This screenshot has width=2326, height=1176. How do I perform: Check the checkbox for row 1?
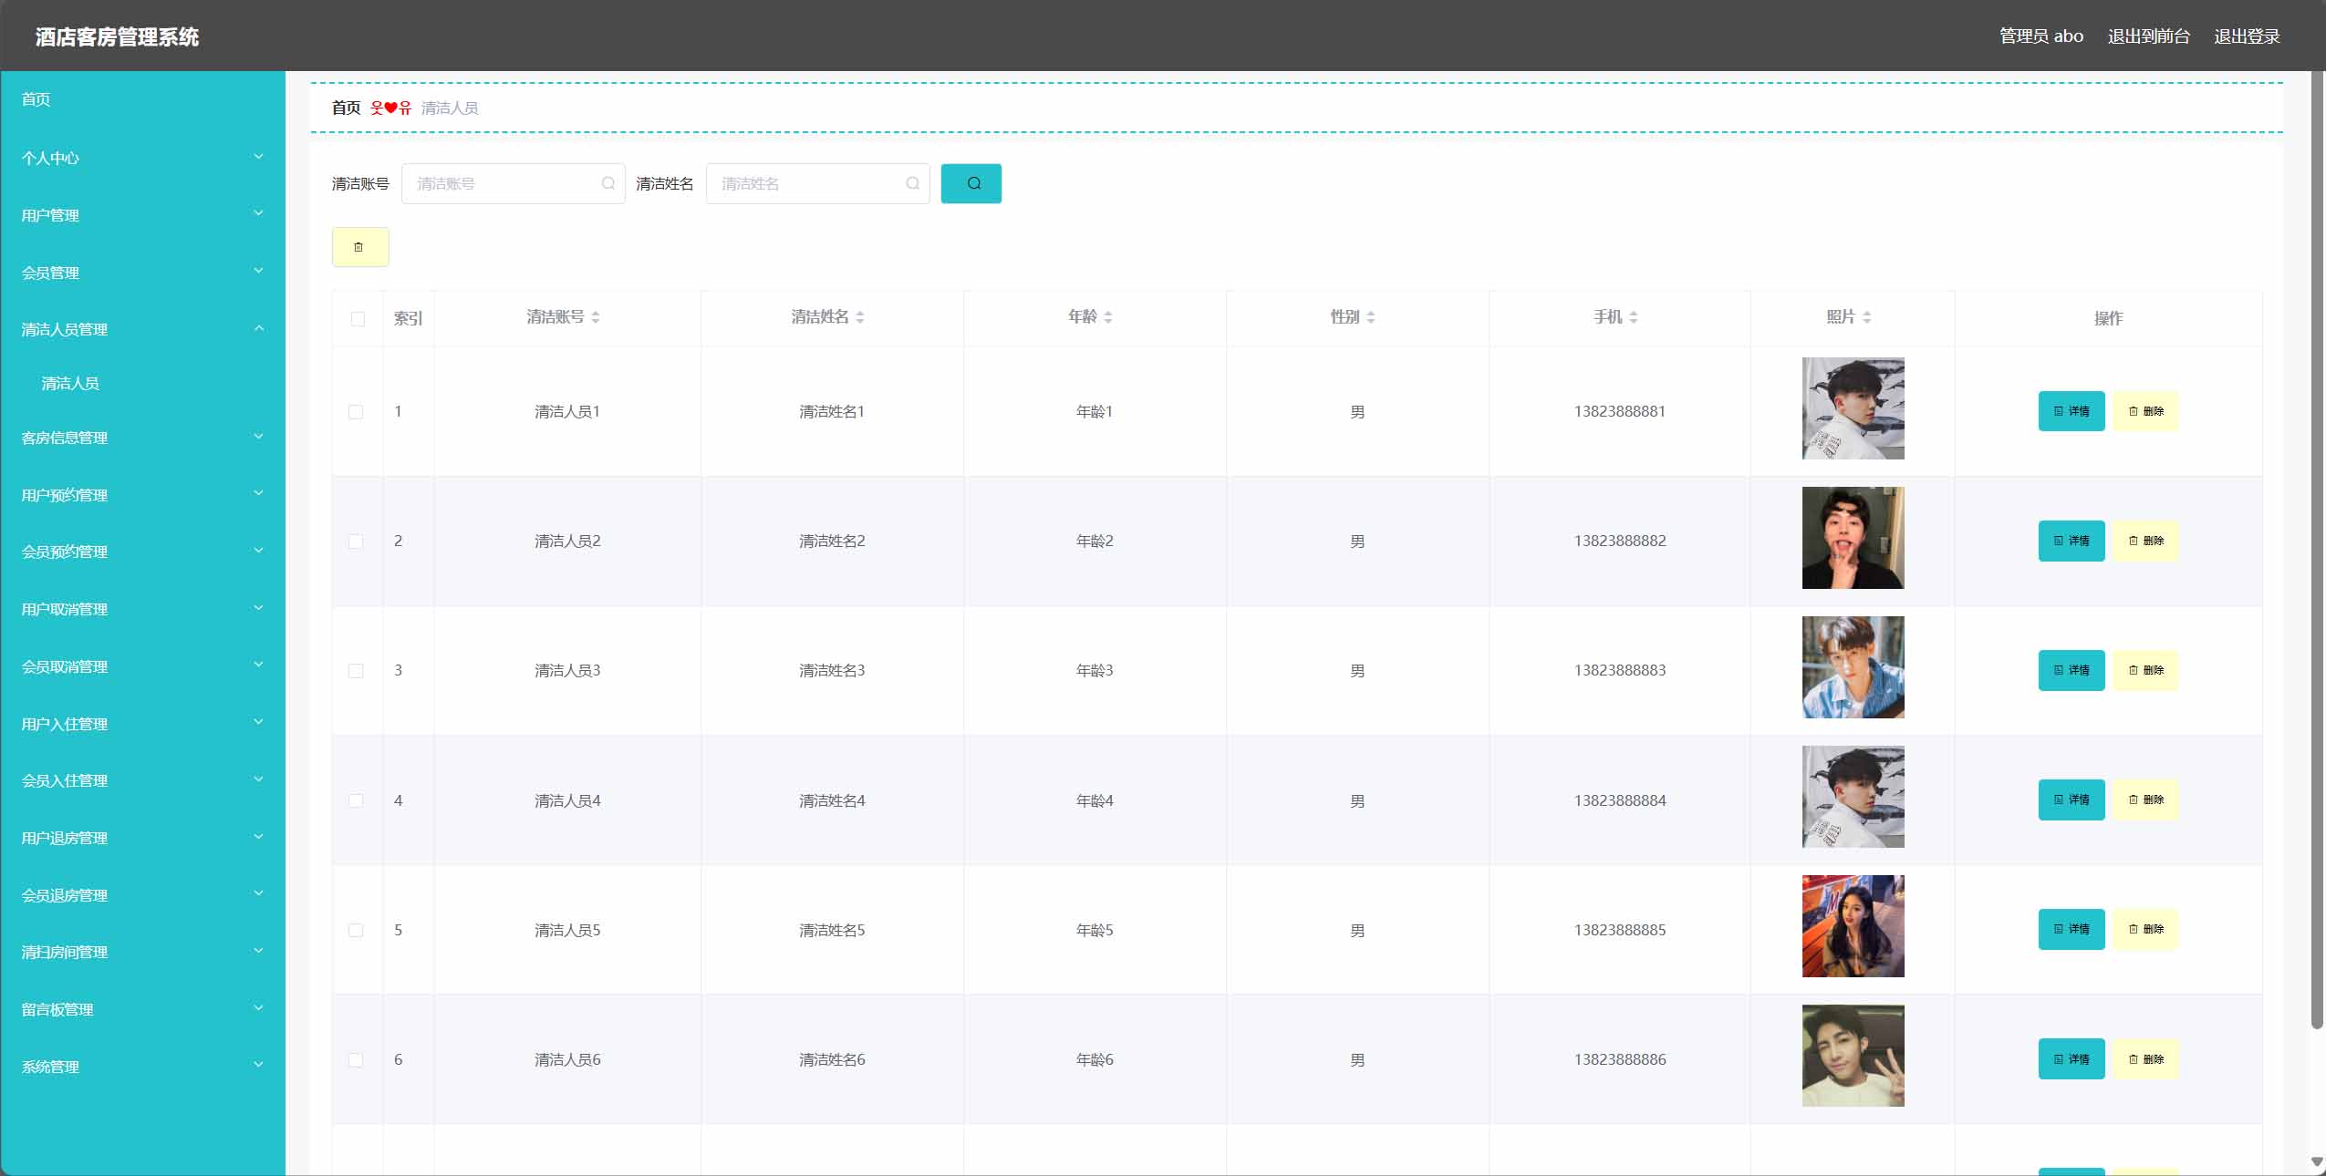point(356,412)
